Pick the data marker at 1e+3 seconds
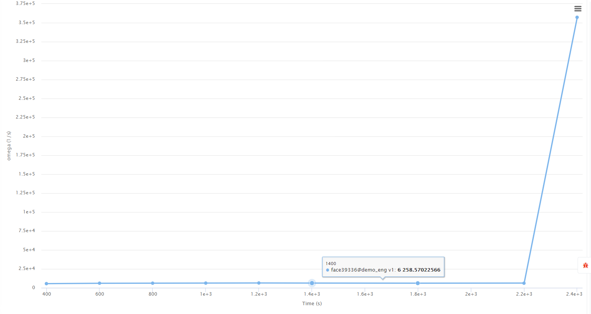 point(206,283)
